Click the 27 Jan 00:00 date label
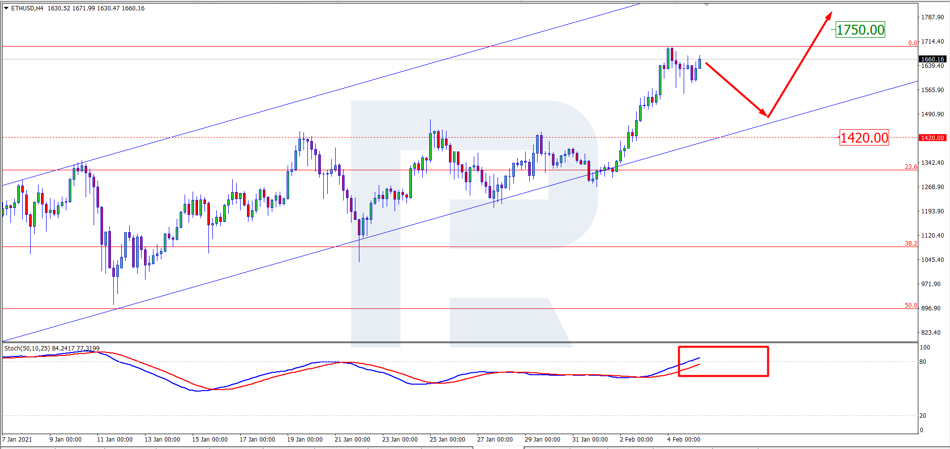Screen dimensions: 950x449 click(495, 440)
